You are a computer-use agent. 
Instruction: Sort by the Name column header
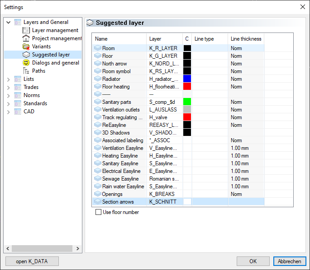[x=119, y=39]
